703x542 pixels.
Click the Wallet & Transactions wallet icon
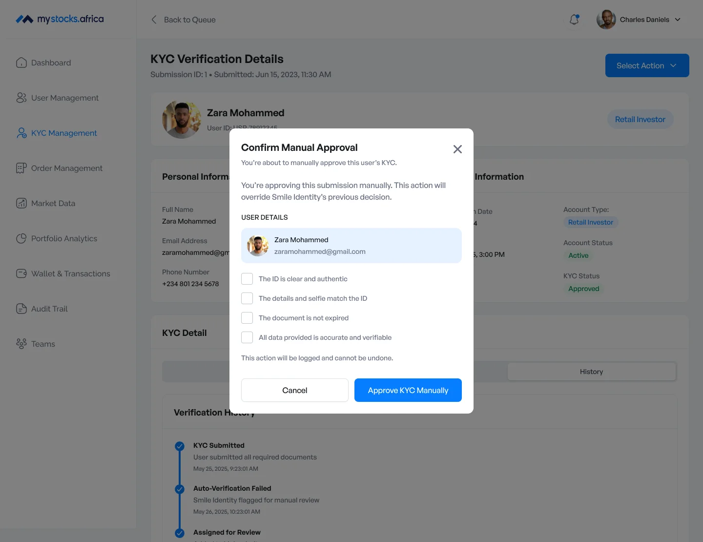21,273
